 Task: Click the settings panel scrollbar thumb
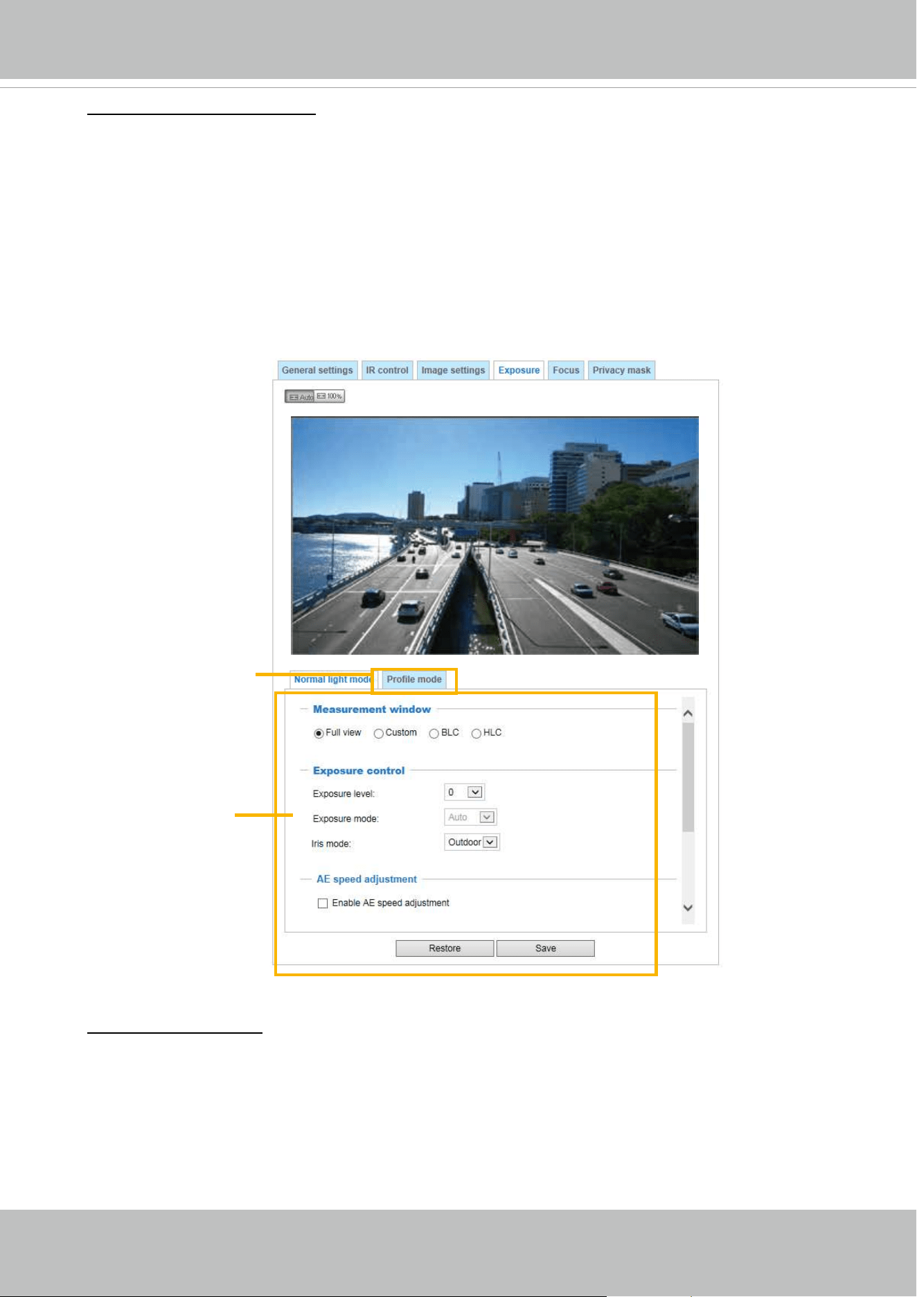point(688,777)
